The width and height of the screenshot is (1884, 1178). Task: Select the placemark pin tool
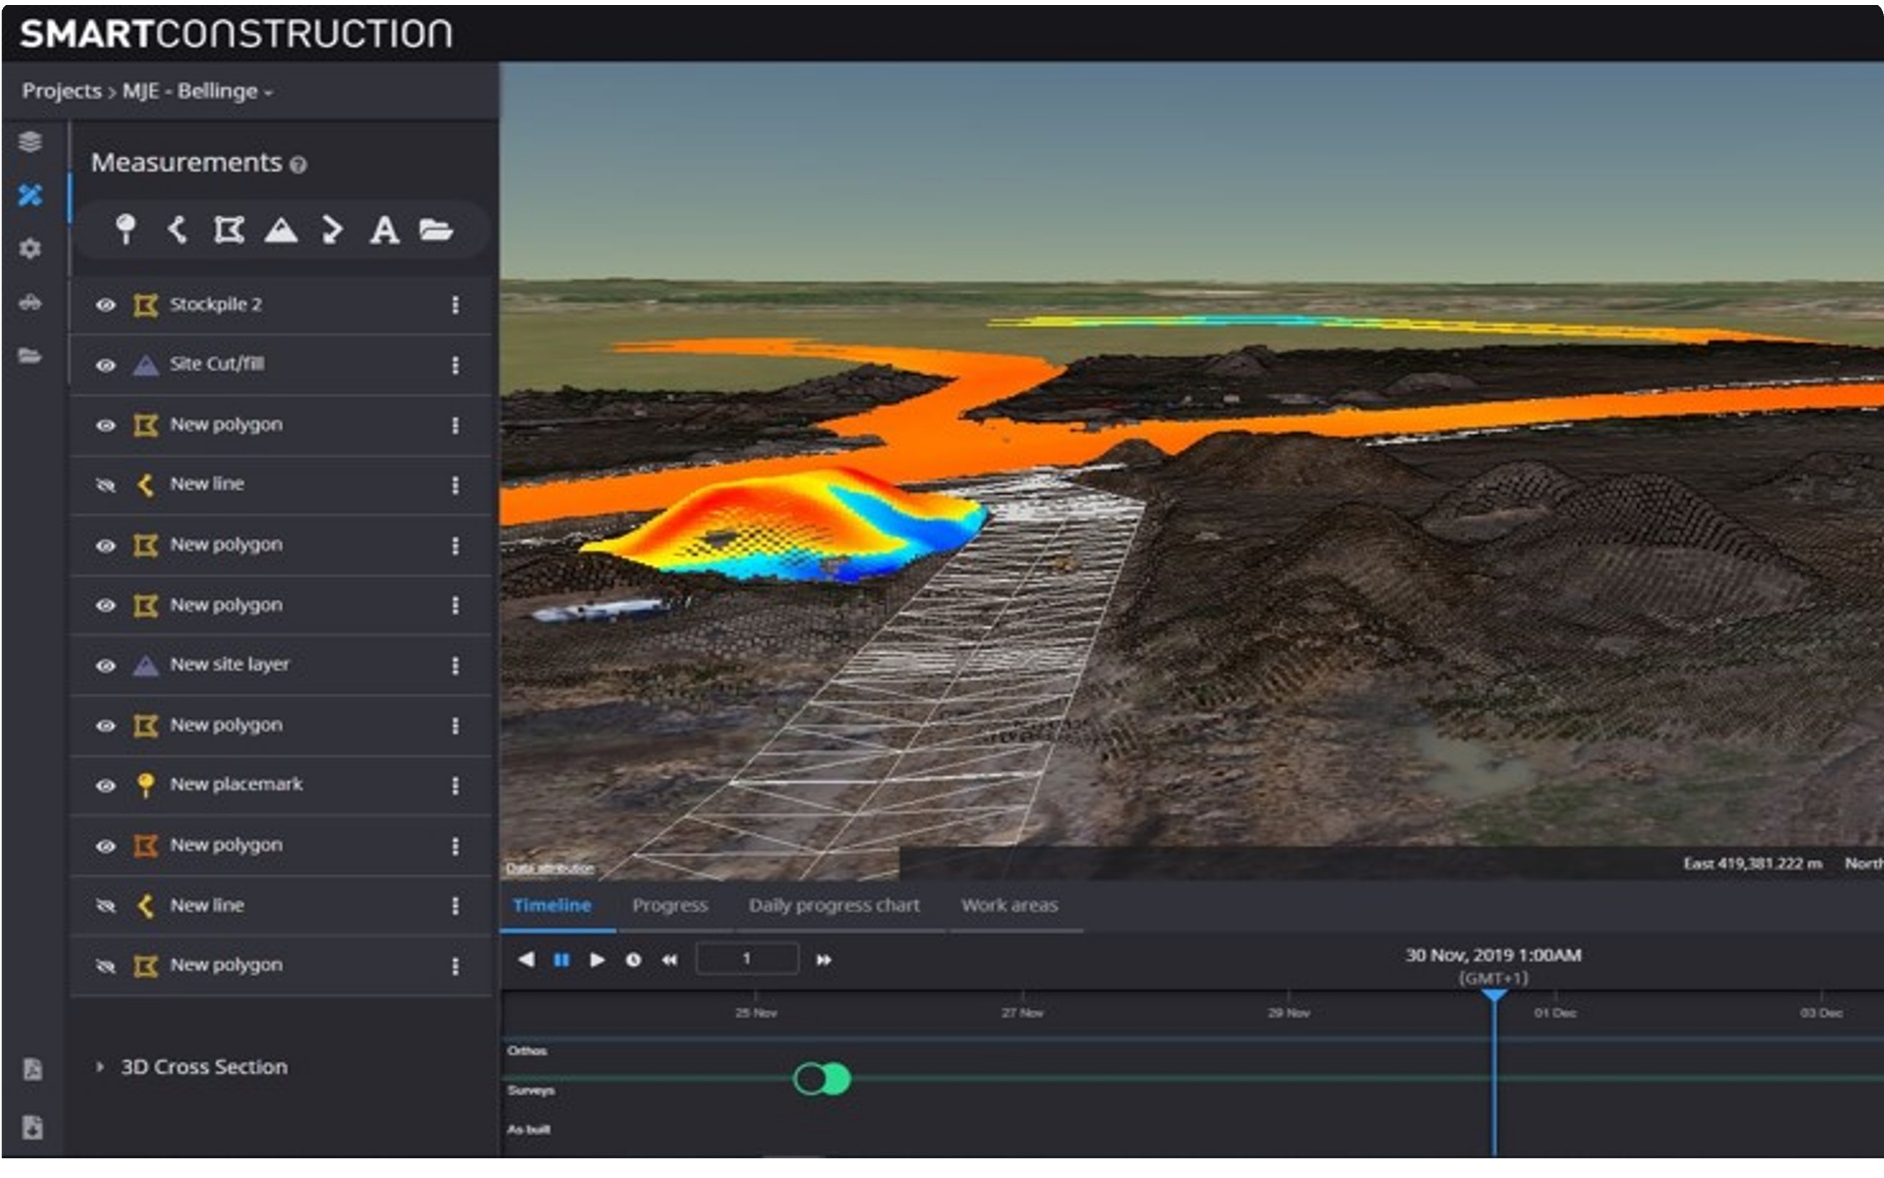point(125,230)
